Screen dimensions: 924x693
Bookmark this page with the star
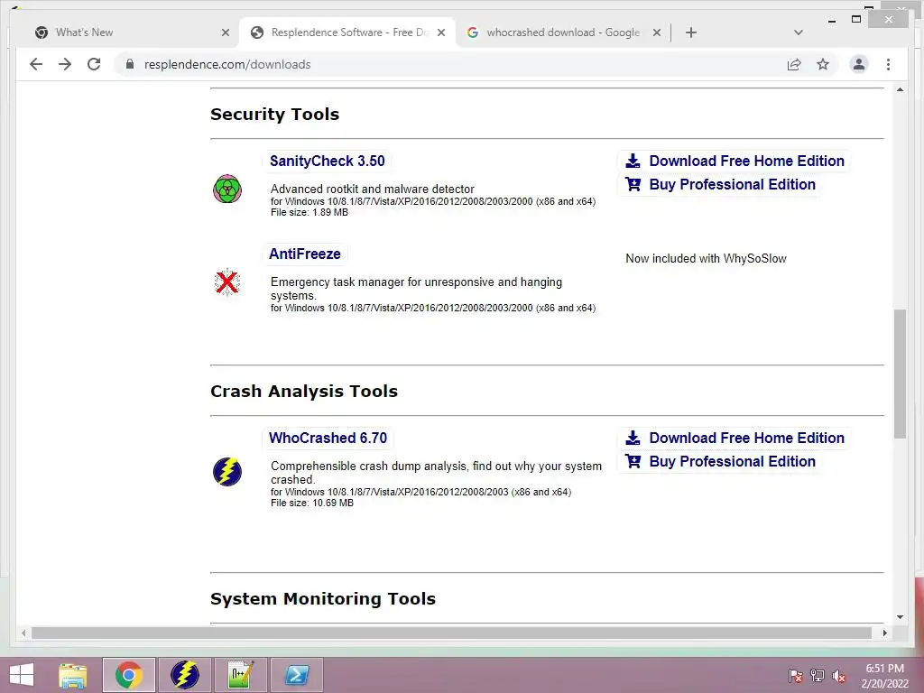(x=823, y=64)
